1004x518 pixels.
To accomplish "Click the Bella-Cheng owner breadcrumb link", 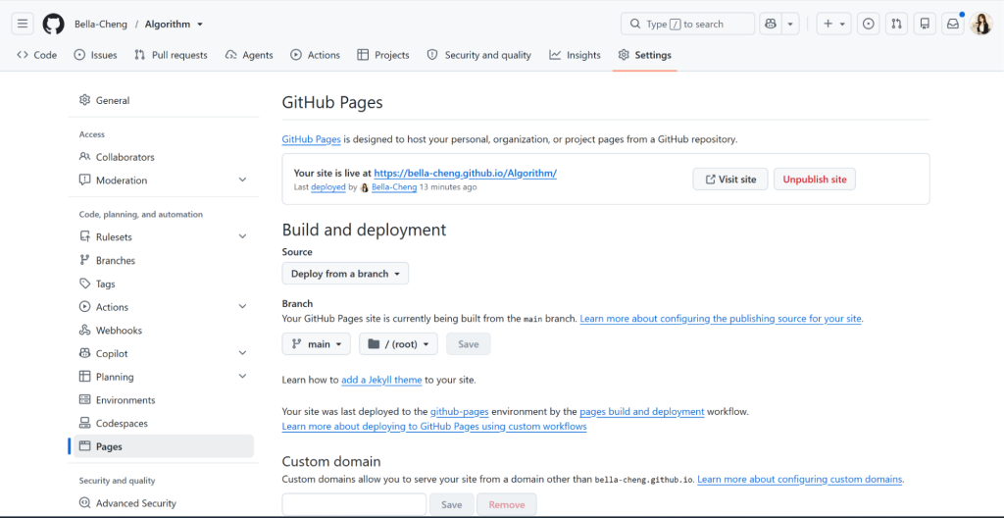I will 101,25.
